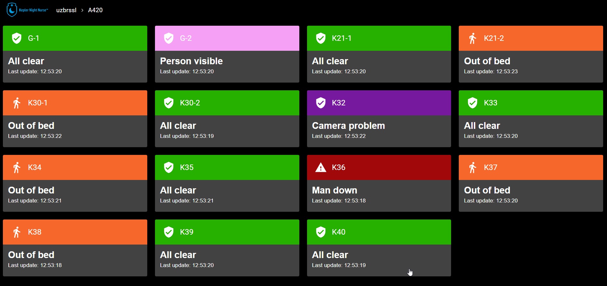This screenshot has width=607, height=286.
Task: Click the faded shield icon on G-2
Action: click(x=169, y=38)
